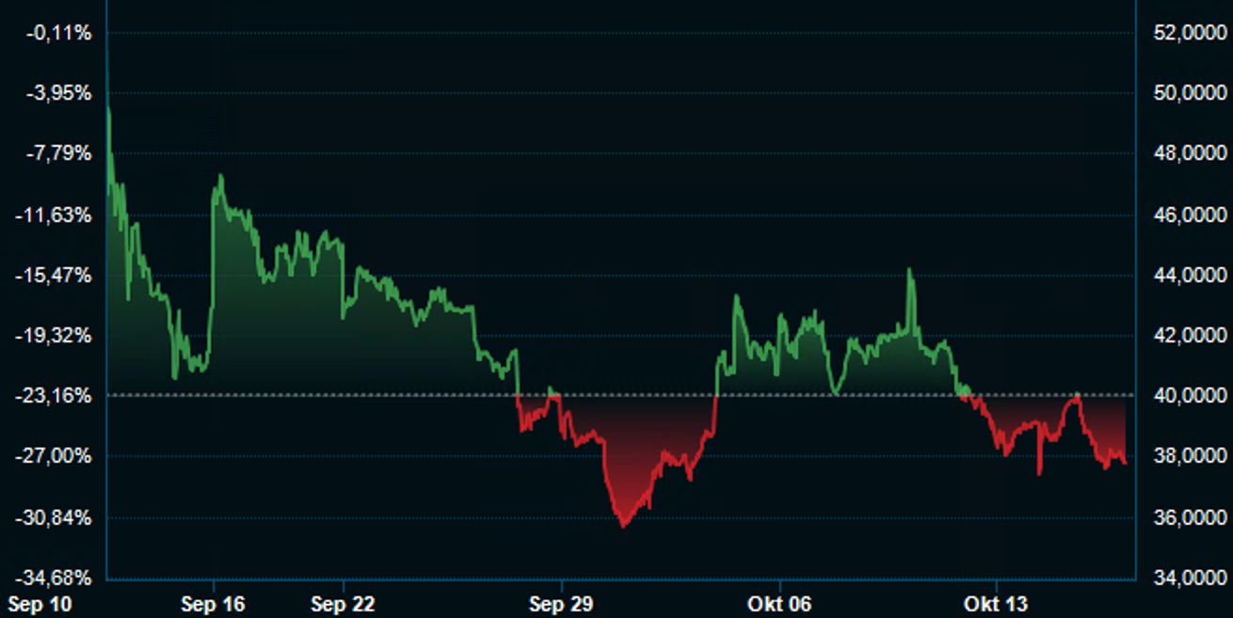Image resolution: width=1233 pixels, height=618 pixels.
Task: Select the Sep 16 date on x-axis
Action: 213,603
